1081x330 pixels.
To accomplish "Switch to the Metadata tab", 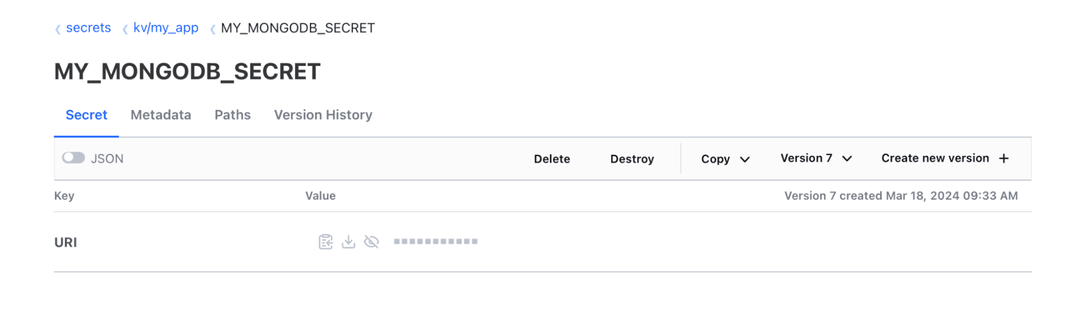I will click(x=160, y=115).
